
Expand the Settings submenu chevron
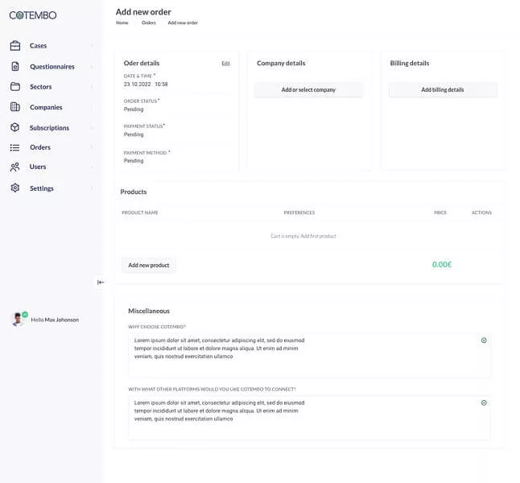coord(92,188)
